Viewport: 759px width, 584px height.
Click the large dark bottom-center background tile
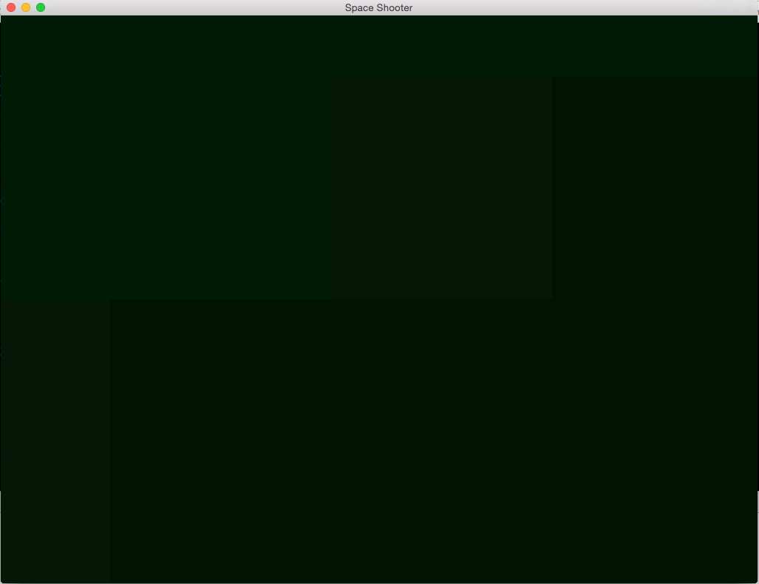(331, 441)
